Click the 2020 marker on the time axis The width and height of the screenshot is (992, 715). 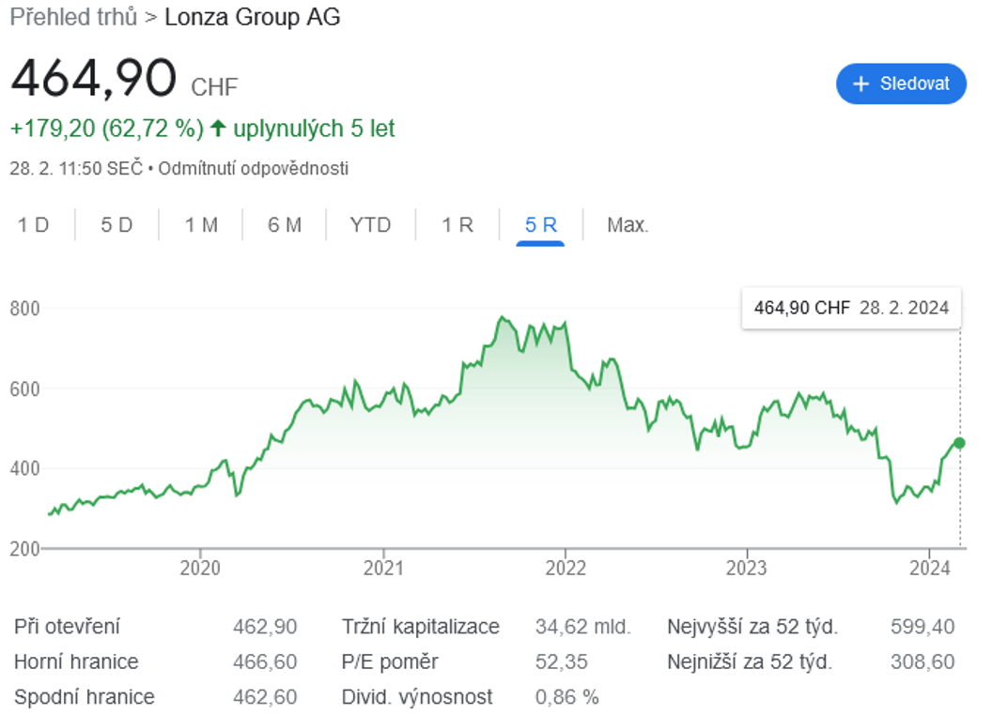200,568
